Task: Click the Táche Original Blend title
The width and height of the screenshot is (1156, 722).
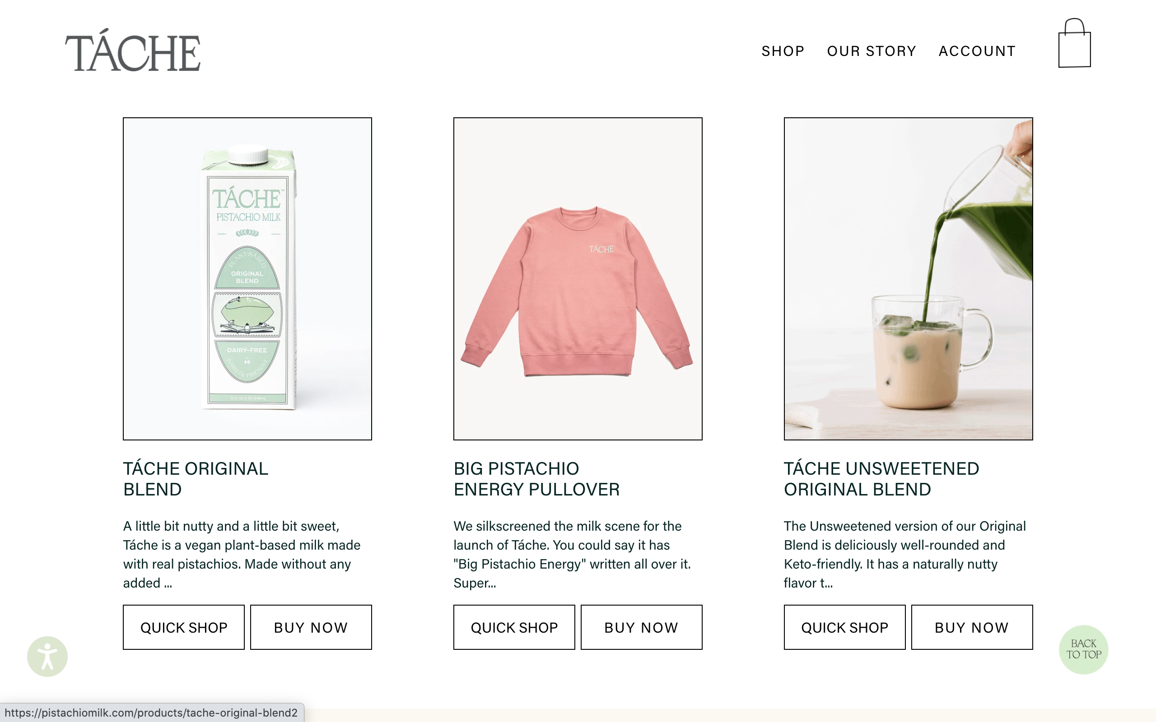Action: point(196,479)
